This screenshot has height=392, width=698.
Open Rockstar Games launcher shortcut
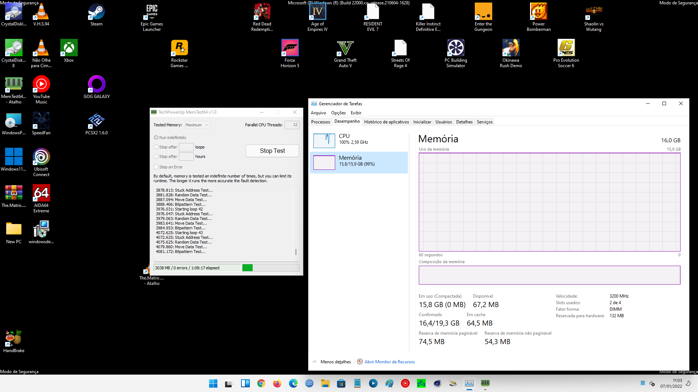click(179, 53)
